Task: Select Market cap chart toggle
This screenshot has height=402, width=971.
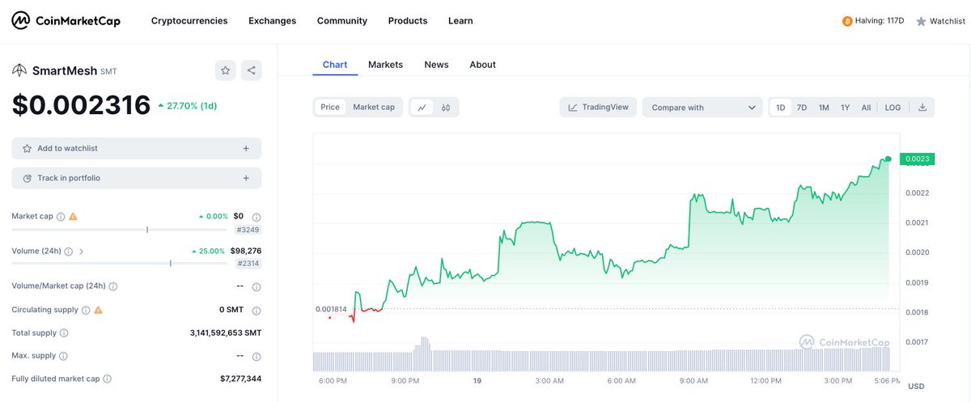Action: [374, 107]
